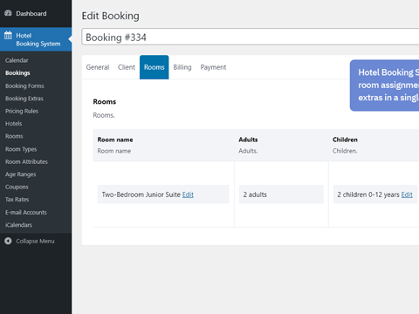This screenshot has height=314, width=419.
Task: Open Room Types page
Action: [21, 149]
